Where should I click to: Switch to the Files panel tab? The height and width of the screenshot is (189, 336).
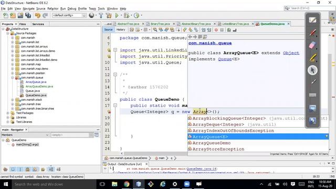click(x=23, y=24)
